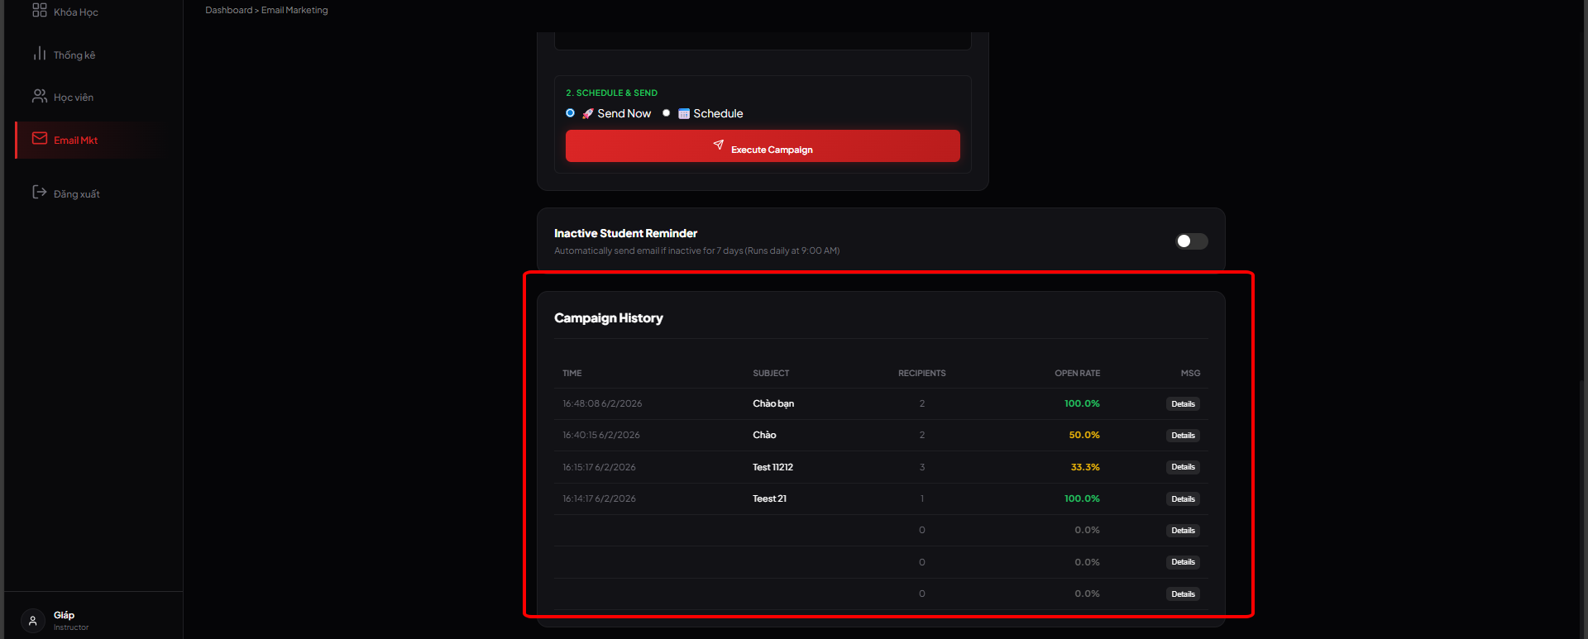Open the Học viên menu item
Viewport: 1588px width, 639px height.
74,98
